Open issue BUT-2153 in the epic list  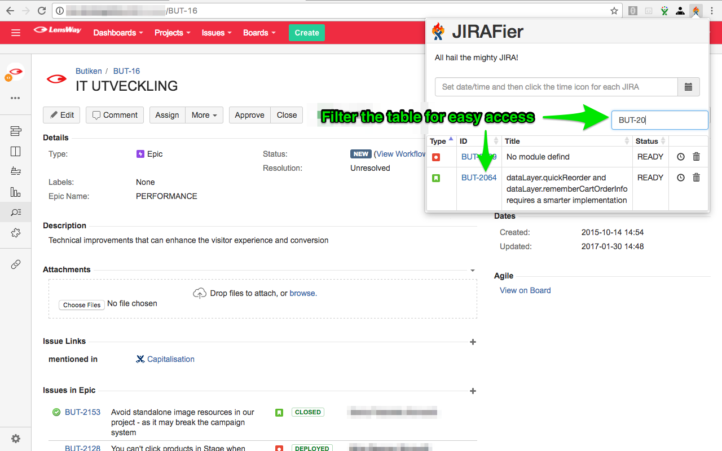tap(82, 412)
